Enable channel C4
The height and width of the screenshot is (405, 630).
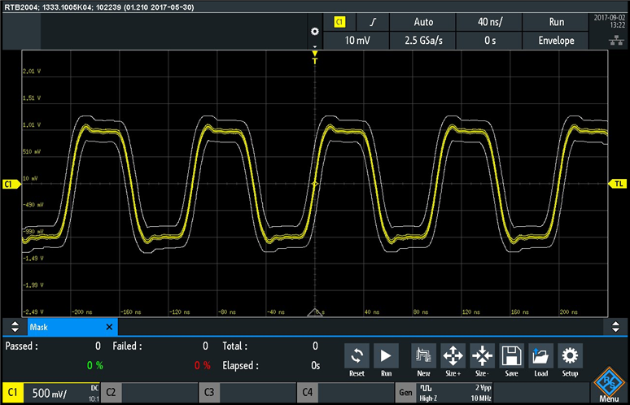click(345, 393)
